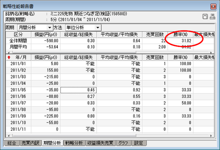Open the 単位分析 method dropdown
The height and width of the screenshot is (150, 220).
pos(98,28)
